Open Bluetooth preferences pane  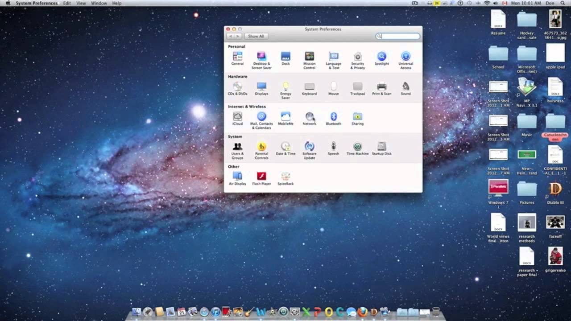coord(333,119)
